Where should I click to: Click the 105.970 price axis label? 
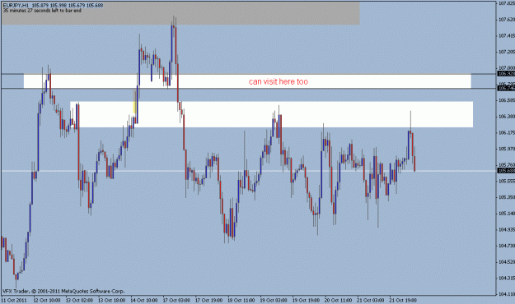[507, 149]
